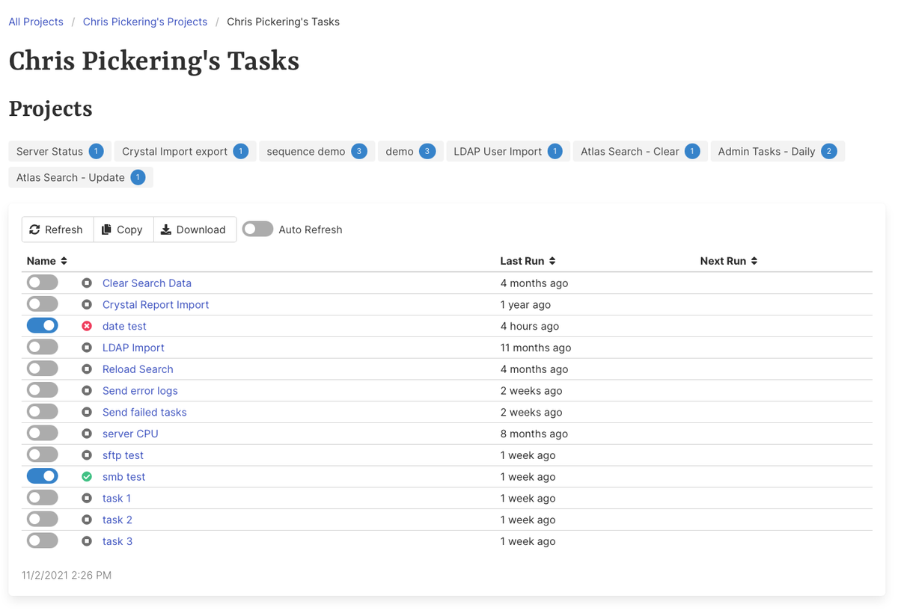
Task: Open the Send error logs task
Action: coord(140,390)
